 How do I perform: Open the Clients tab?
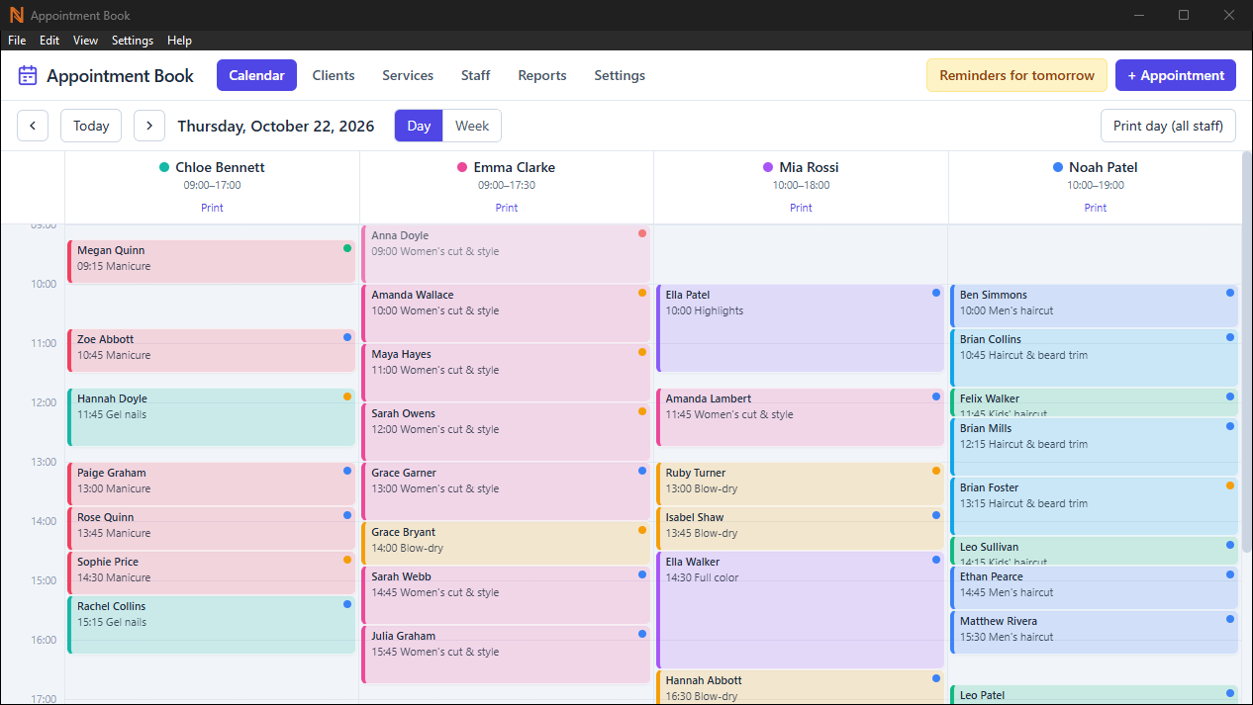(x=334, y=75)
